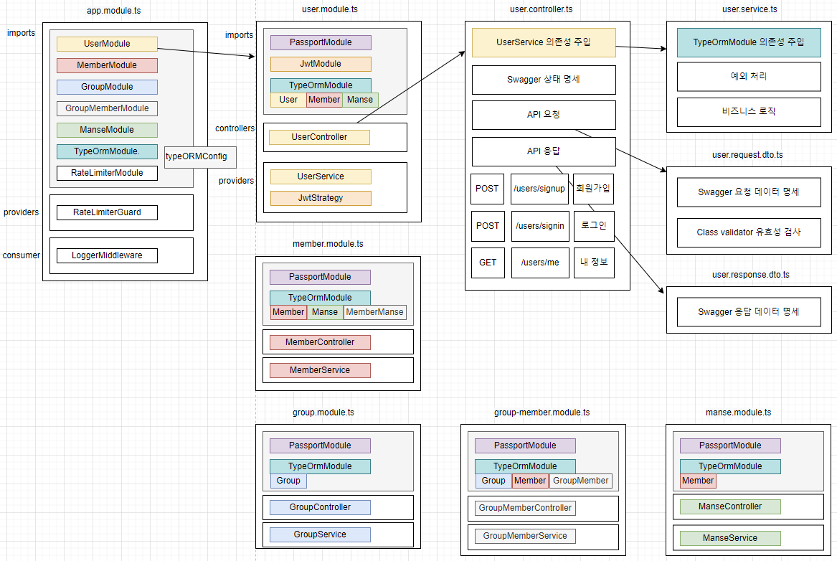Viewport: 837px width, 561px height.
Task: Select the 내 정보 cell
Action: 594,263
